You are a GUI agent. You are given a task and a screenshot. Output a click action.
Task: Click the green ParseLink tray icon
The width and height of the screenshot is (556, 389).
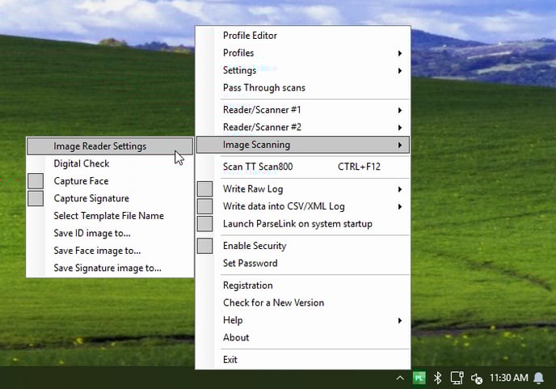[x=419, y=378]
